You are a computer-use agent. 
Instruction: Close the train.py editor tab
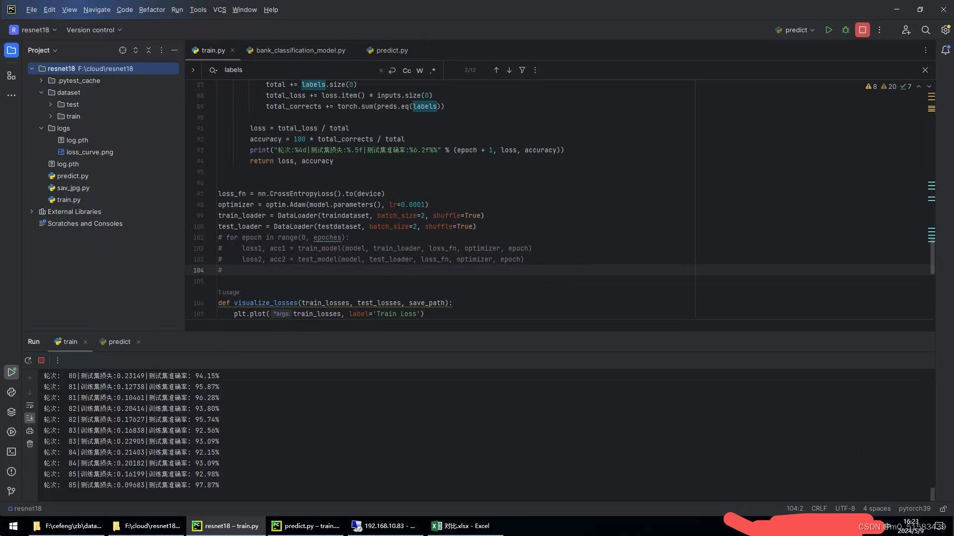(x=233, y=50)
